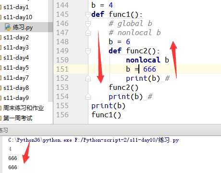Select the s11-day4 folder

click(x=16, y=58)
